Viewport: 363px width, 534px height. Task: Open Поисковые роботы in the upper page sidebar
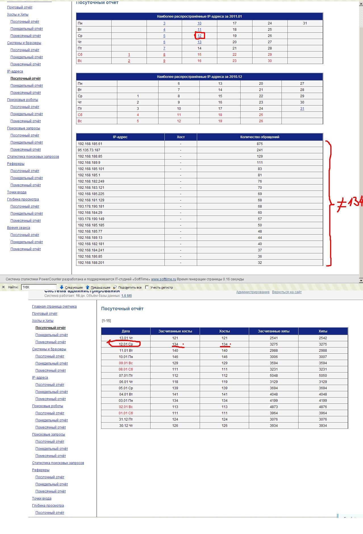click(x=22, y=100)
